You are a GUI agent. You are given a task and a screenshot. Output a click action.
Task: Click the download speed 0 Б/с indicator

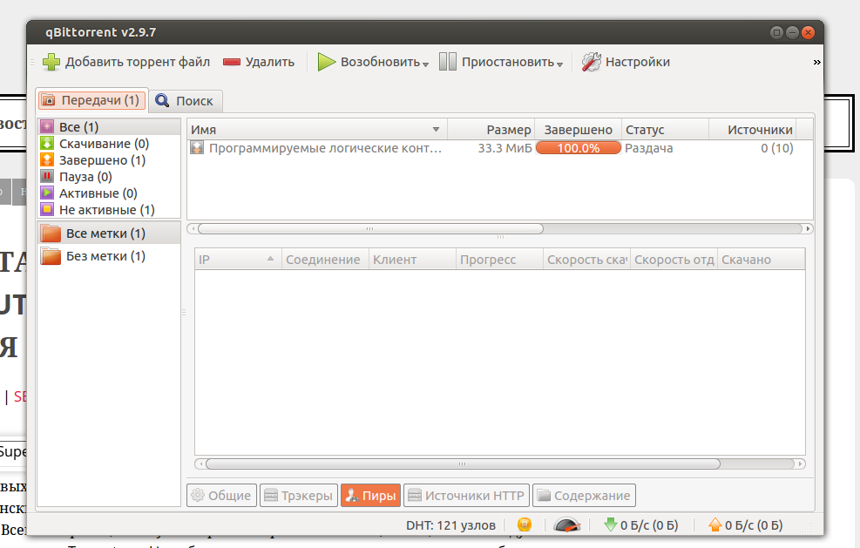coord(641,525)
